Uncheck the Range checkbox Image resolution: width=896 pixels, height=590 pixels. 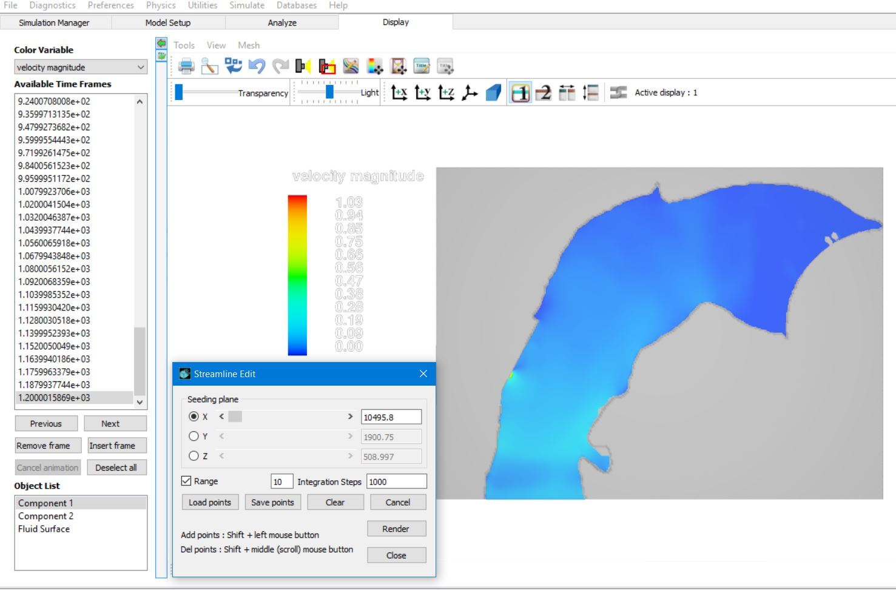pyautogui.click(x=186, y=481)
